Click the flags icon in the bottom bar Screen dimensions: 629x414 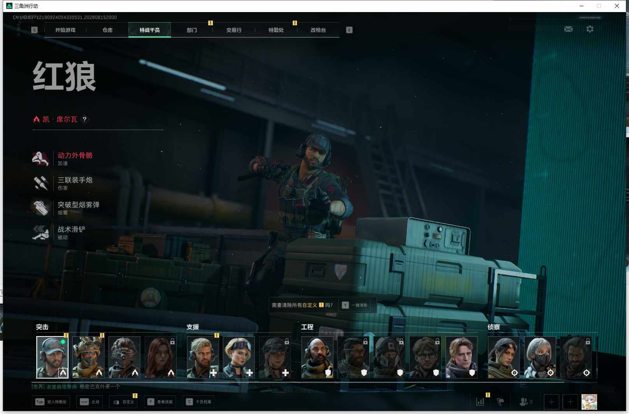pos(501,402)
